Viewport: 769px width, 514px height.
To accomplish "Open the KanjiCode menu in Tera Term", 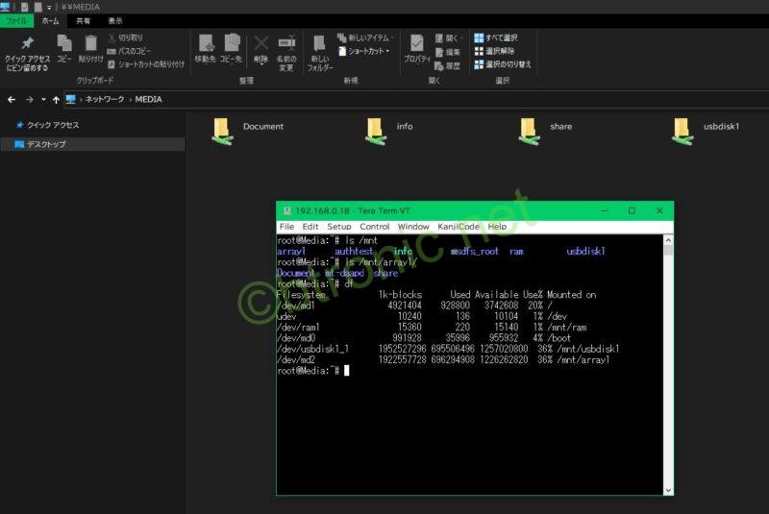I will point(458,227).
